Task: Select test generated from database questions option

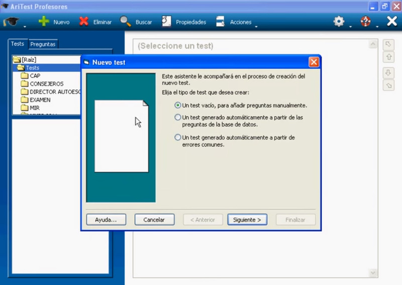Action: [178, 117]
